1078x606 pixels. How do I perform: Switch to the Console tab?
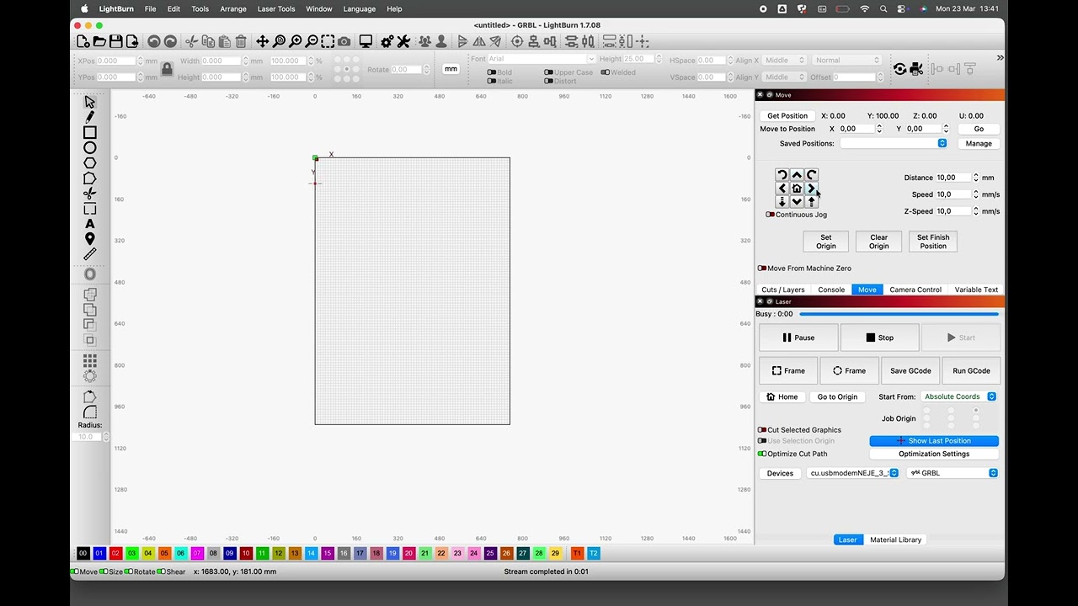831,290
